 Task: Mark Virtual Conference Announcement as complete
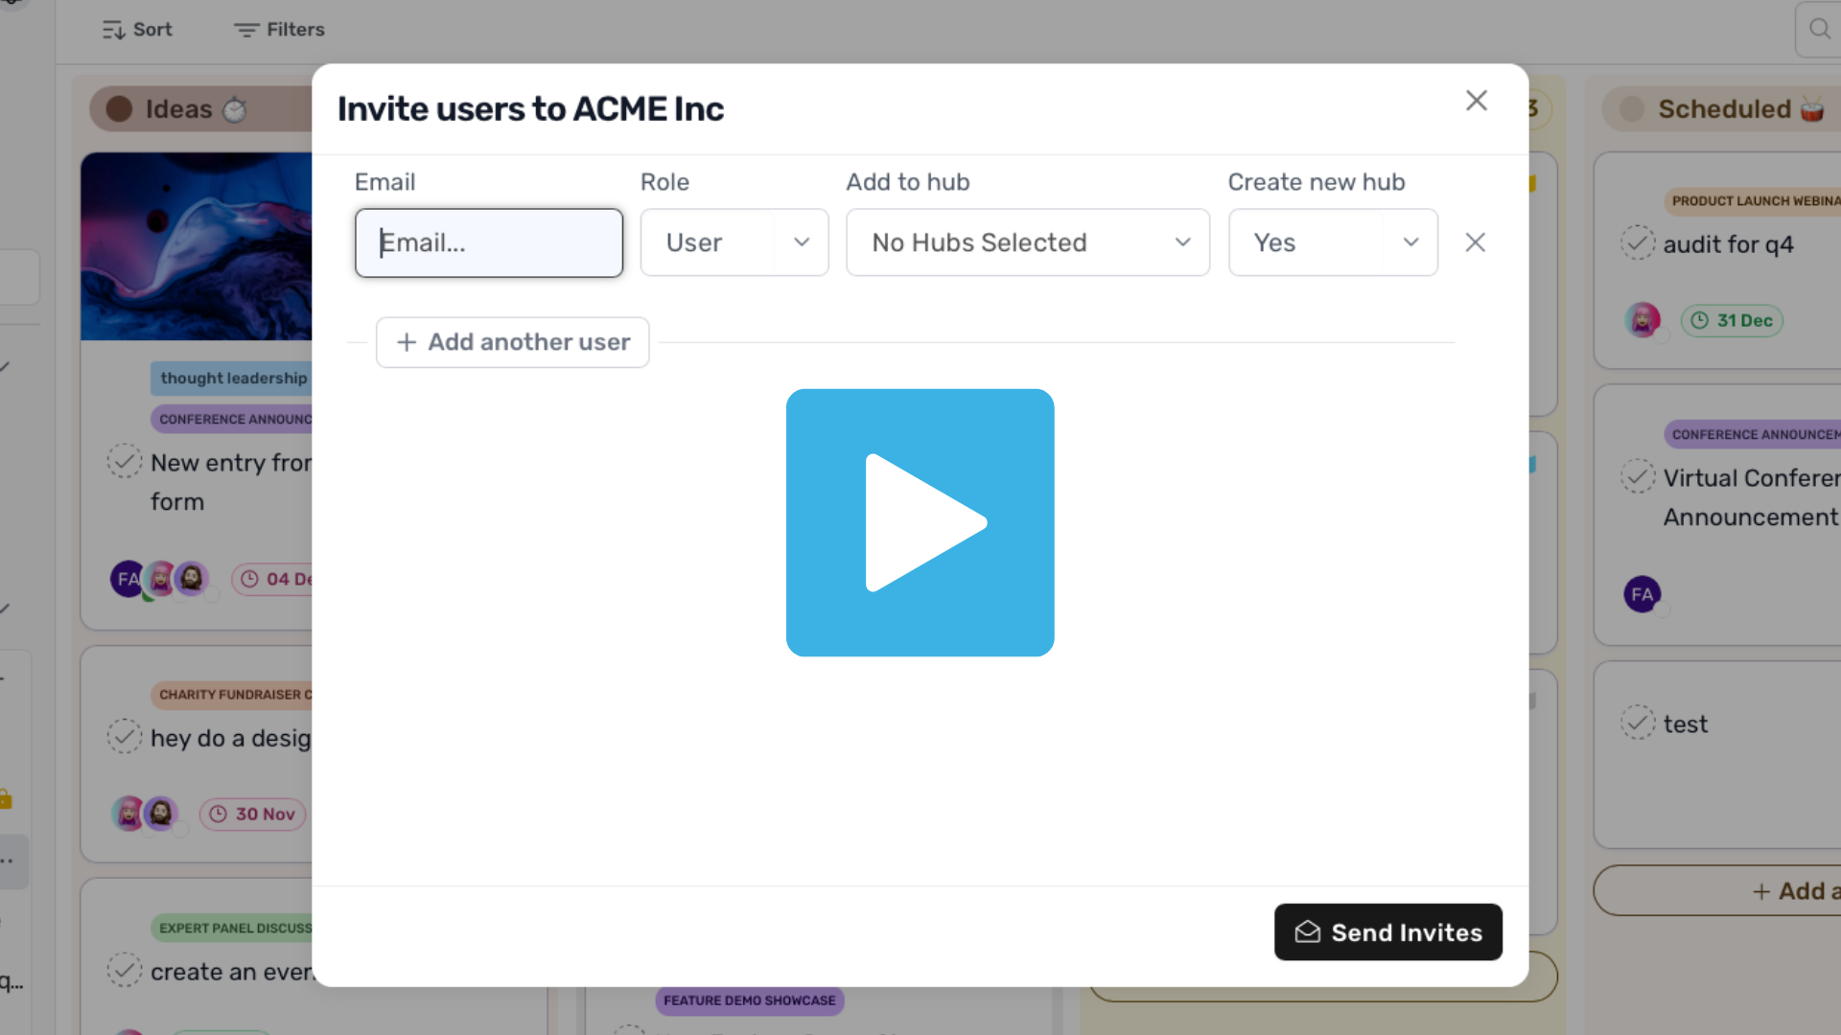click(x=1638, y=477)
